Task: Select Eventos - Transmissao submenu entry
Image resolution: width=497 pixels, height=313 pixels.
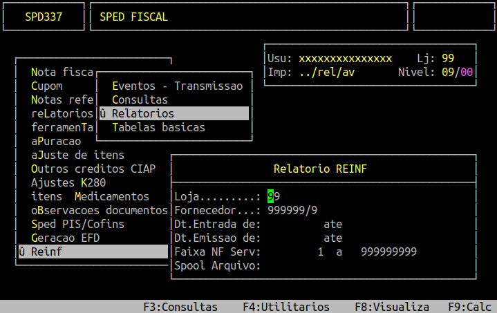Action: [177, 86]
